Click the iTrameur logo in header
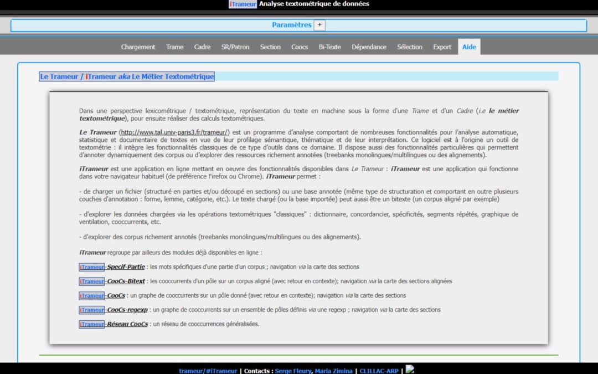The image size is (598, 374). [243, 4]
